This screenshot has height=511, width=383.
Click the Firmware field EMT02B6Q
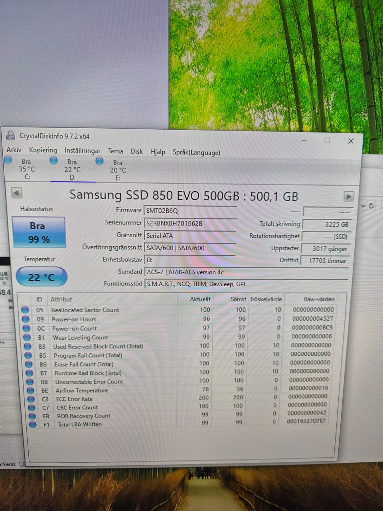point(190,211)
